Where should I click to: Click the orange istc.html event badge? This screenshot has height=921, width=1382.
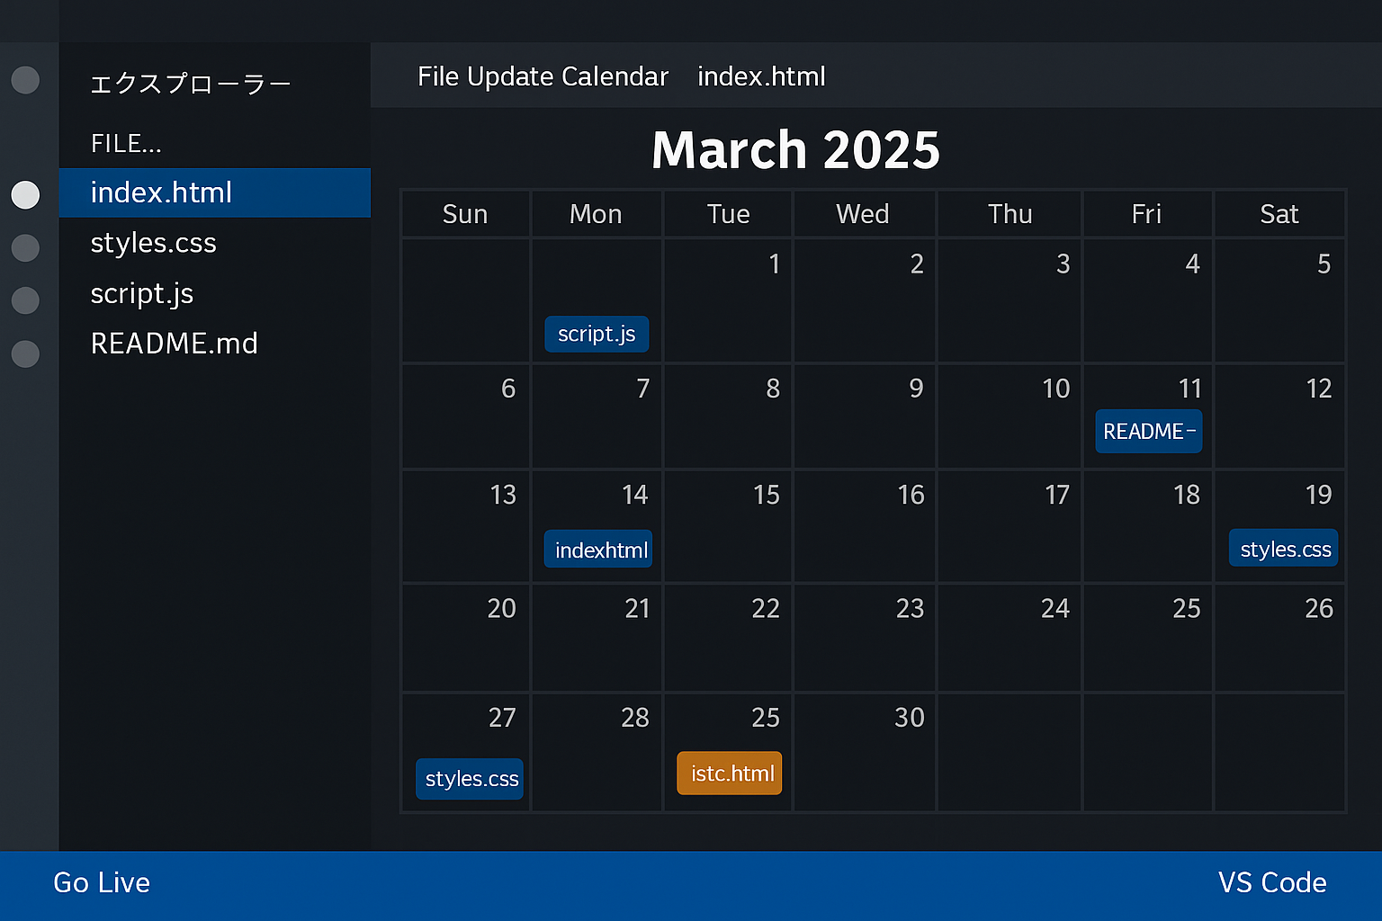(730, 773)
